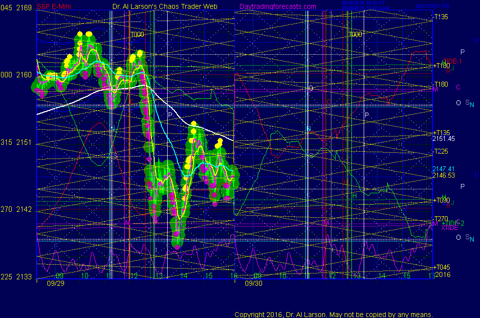
Task: Click the "08" hour label on 09/30
Action: [x=258, y=276]
